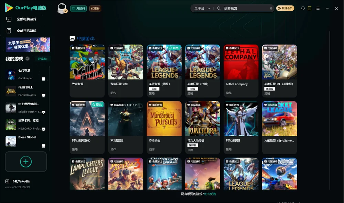Open the 符文大地传说 game card
This screenshot has width=344, height=203.
203,128
